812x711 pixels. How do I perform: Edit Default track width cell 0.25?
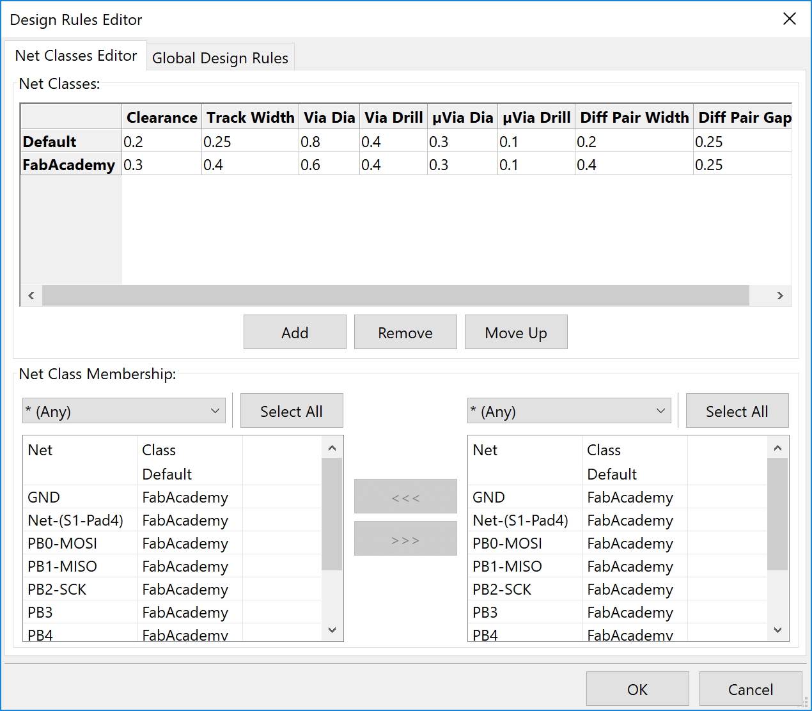click(250, 141)
